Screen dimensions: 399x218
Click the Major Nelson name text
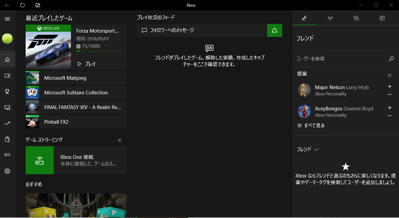point(330,87)
